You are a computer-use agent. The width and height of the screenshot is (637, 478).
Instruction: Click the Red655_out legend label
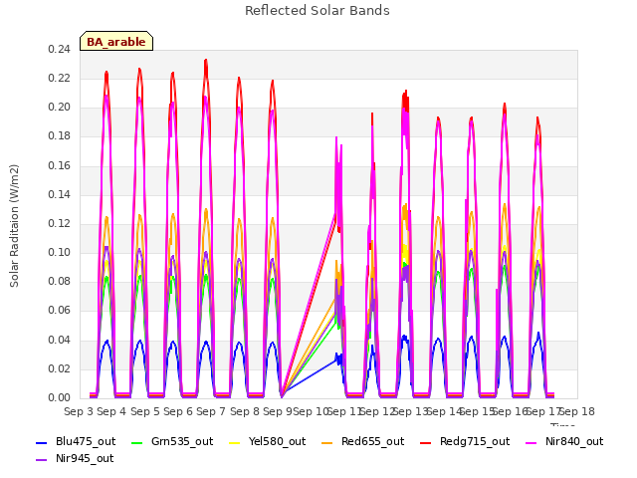tap(372, 441)
